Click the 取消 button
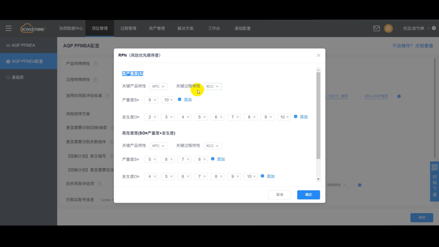Viewport: 439px width, 247px height. [279, 195]
